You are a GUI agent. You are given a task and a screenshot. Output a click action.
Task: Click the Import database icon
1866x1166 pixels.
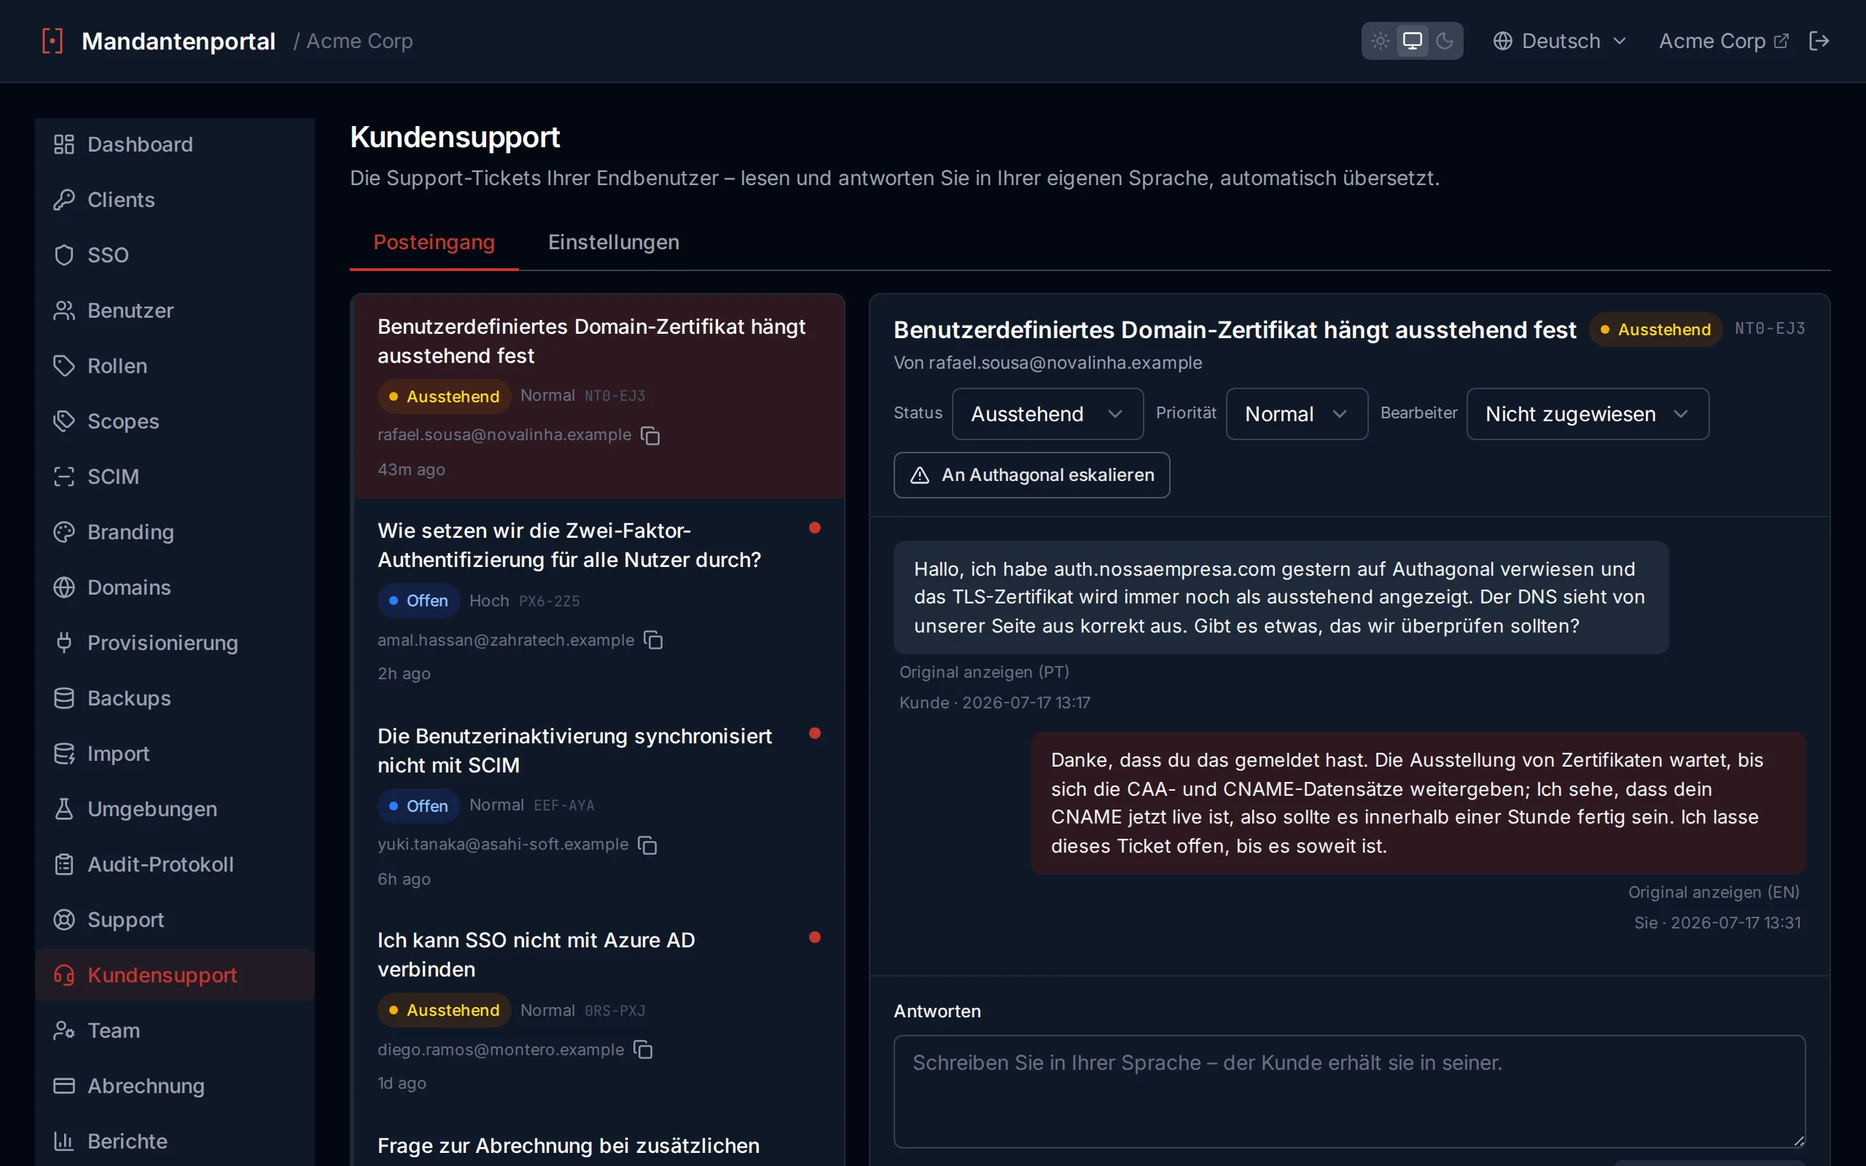point(64,754)
